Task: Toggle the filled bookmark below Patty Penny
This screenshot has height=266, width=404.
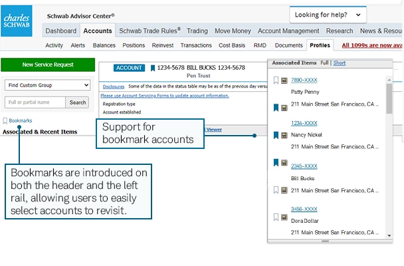Action: click(x=276, y=108)
